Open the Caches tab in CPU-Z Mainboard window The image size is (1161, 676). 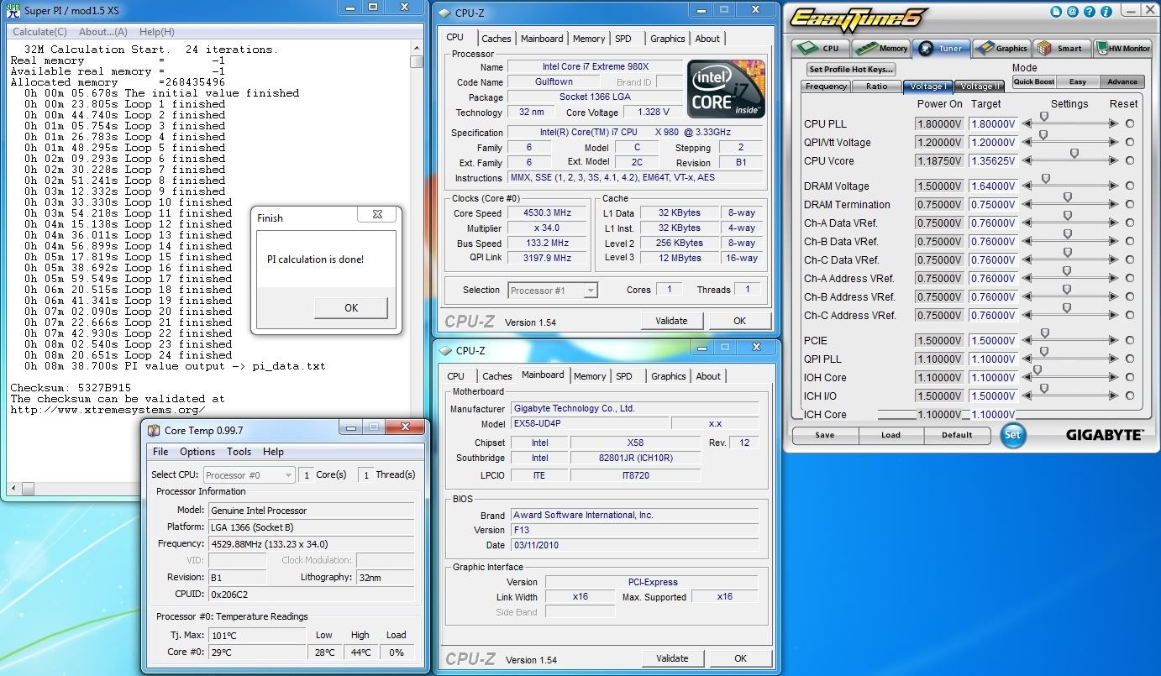pyautogui.click(x=496, y=376)
